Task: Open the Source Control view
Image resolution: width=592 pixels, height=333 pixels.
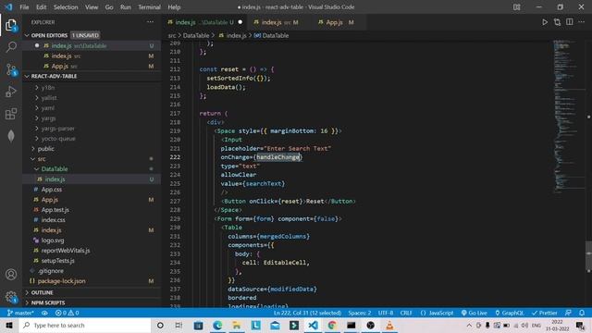Action: click(11, 70)
